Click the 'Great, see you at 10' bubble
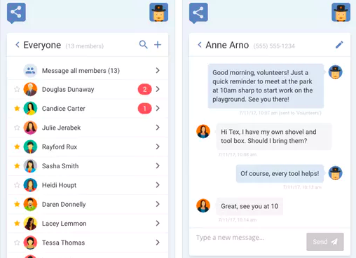This screenshot has width=356, height=258. point(249,206)
